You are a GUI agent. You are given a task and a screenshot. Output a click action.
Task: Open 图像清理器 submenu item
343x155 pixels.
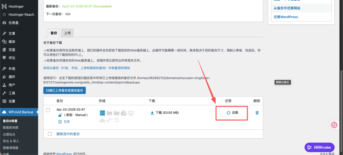(x=10, y=148)
